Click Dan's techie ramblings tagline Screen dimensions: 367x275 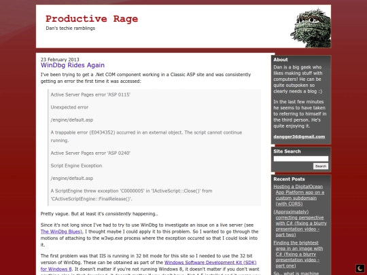(x=71, y=29)
